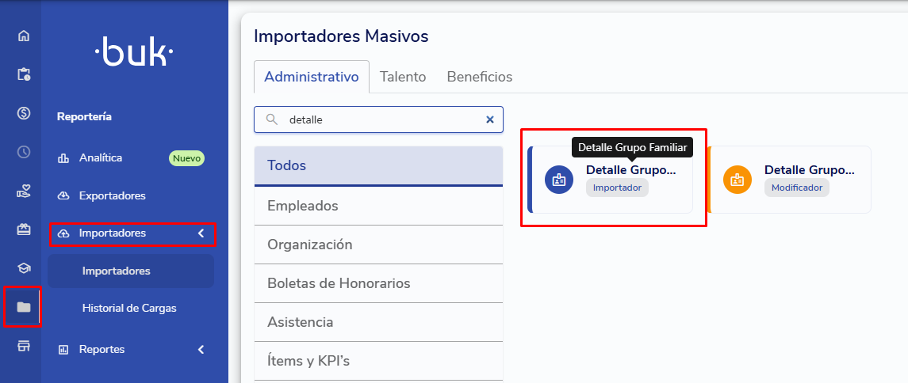Open the clock attendance icon

[x=24, y=152]
